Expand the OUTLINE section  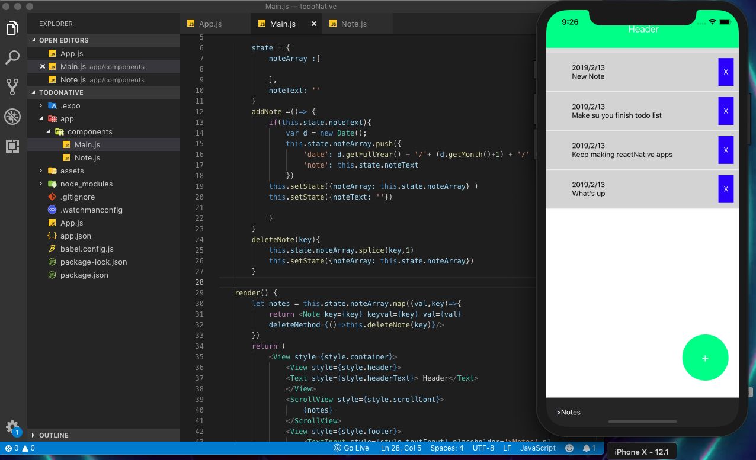pos(53,435)
